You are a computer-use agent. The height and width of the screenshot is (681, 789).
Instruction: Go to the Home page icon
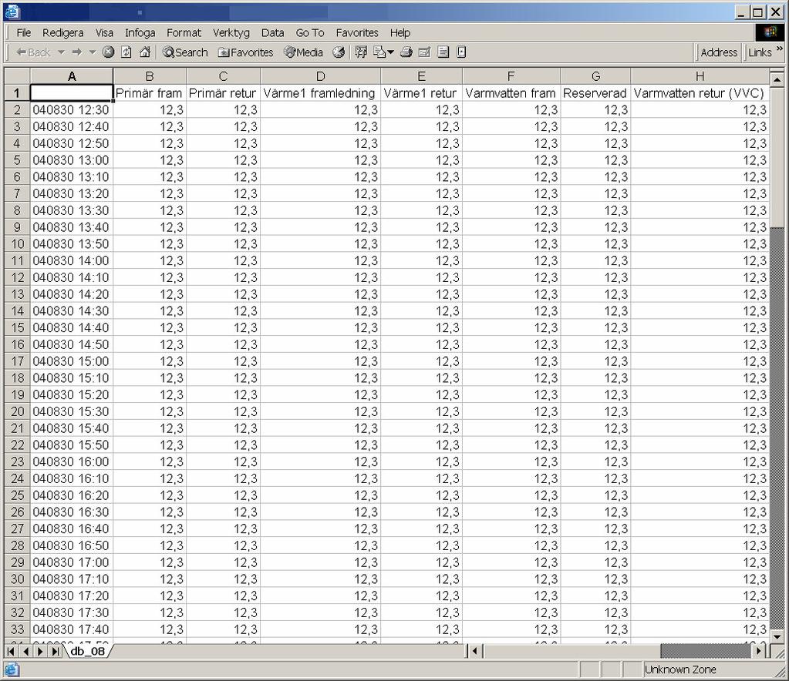[x=145, y=52]
